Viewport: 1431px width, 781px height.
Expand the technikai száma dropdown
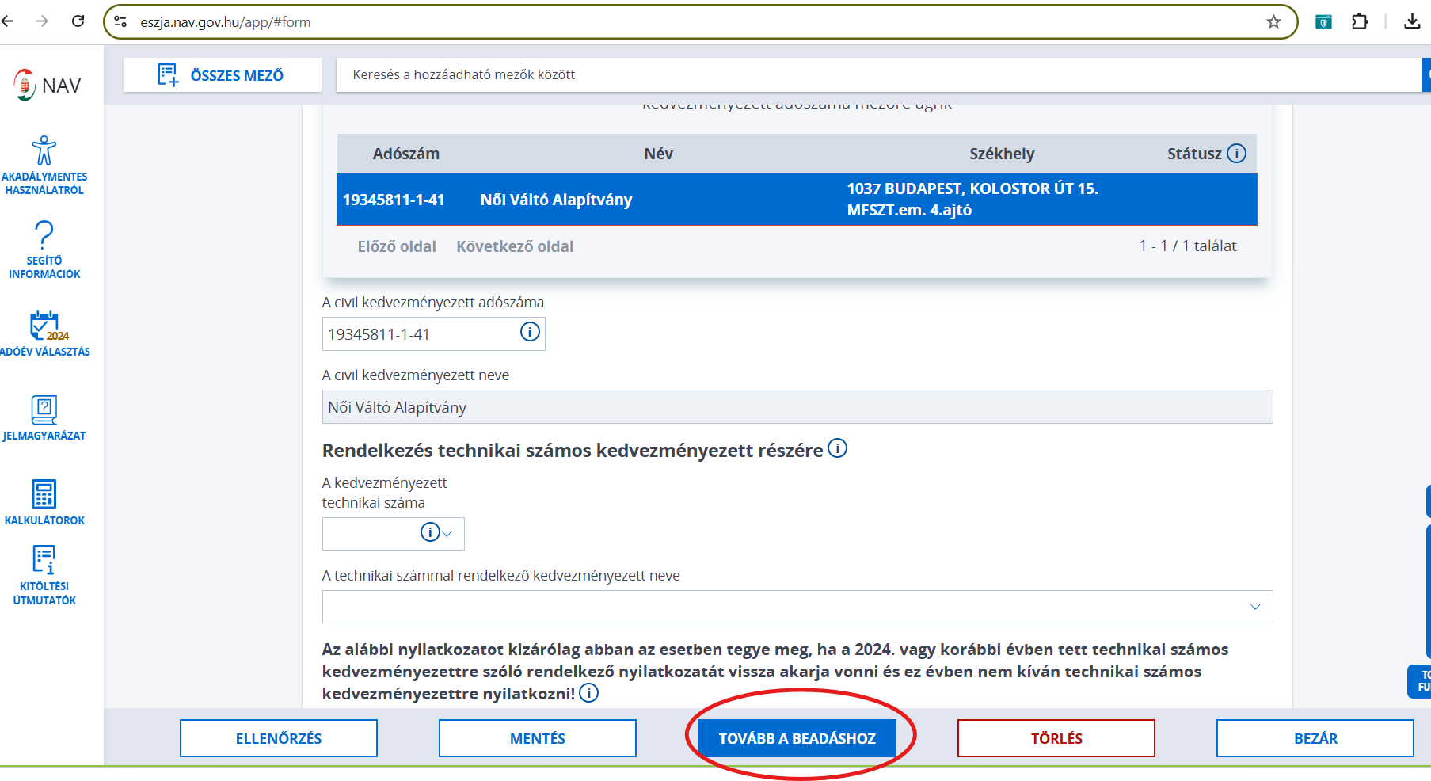[447, 534]
